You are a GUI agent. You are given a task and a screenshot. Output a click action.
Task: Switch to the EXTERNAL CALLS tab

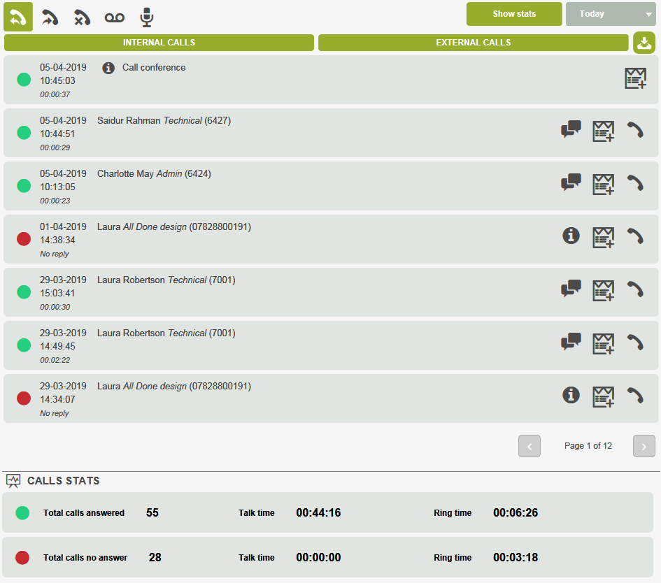474,43
